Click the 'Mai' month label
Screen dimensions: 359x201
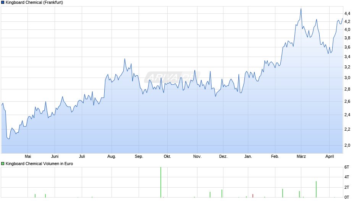(x=28, y=157)
